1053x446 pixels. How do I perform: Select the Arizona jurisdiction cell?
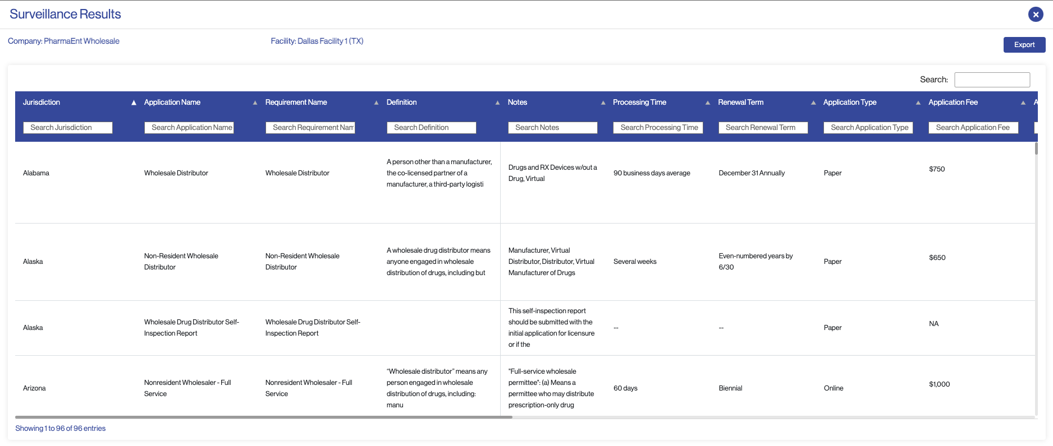point(34,388)
